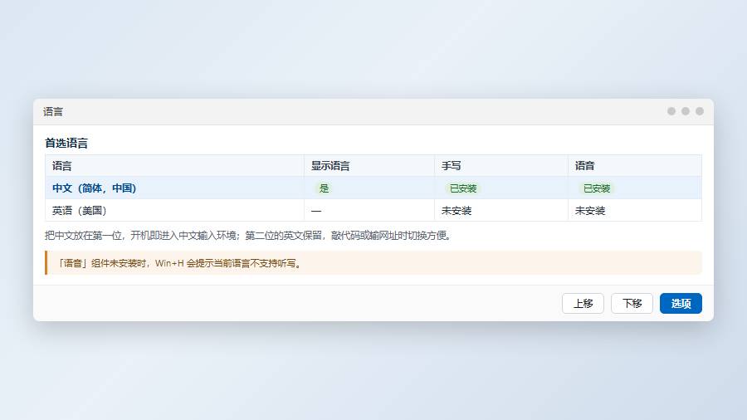The height and width of the screenshot is (420, 747).
Task: Select the 英语（美国）language row
Action: [373, 211]
